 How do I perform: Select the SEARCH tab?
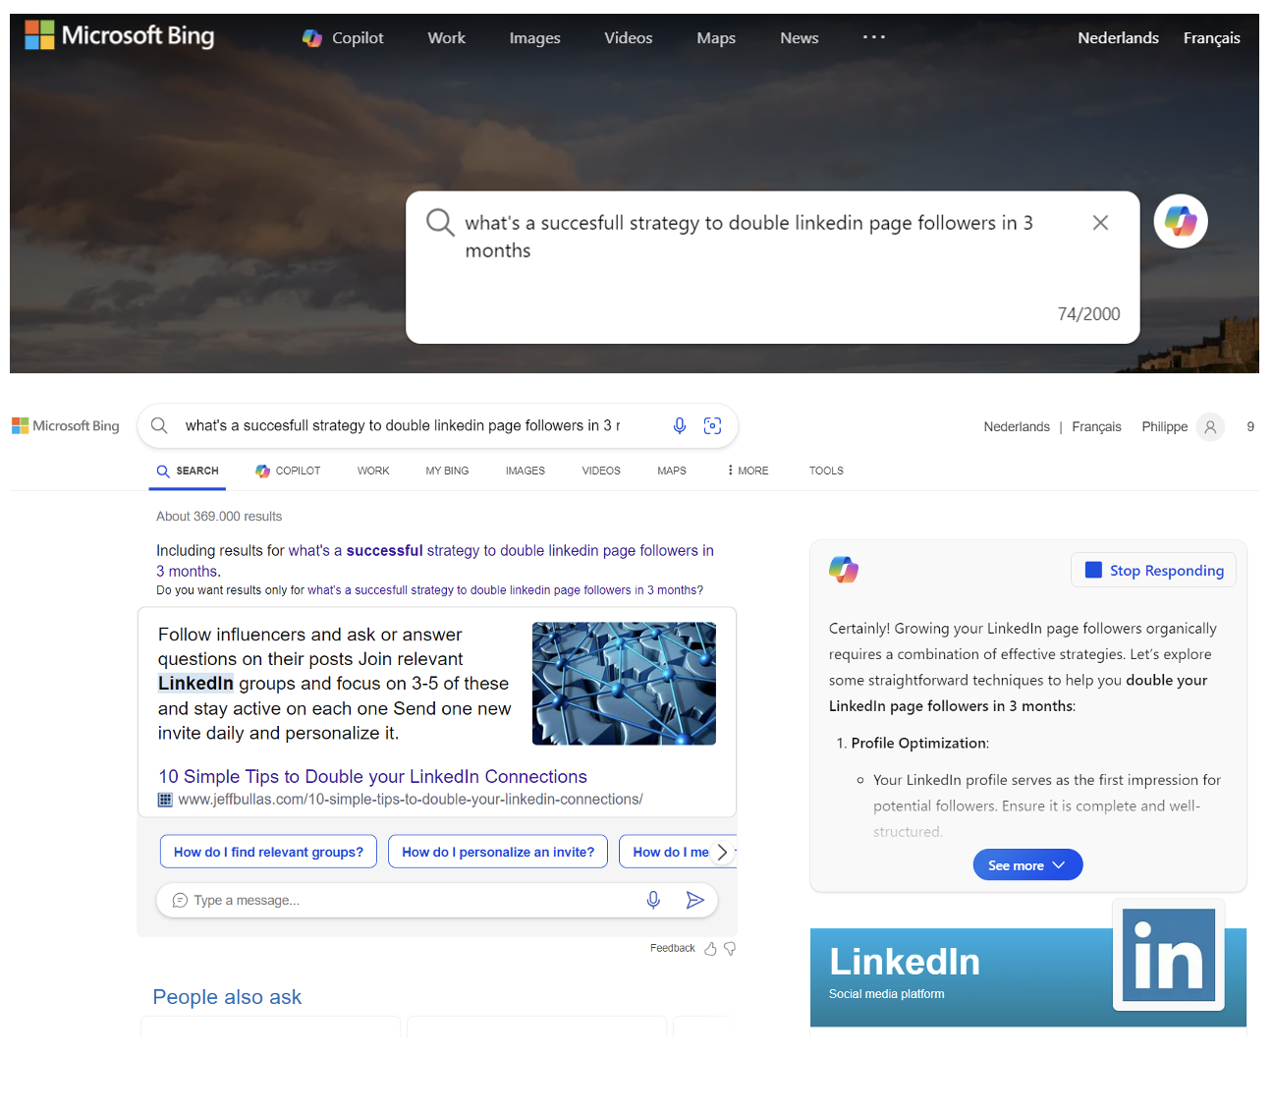point(189,471)
